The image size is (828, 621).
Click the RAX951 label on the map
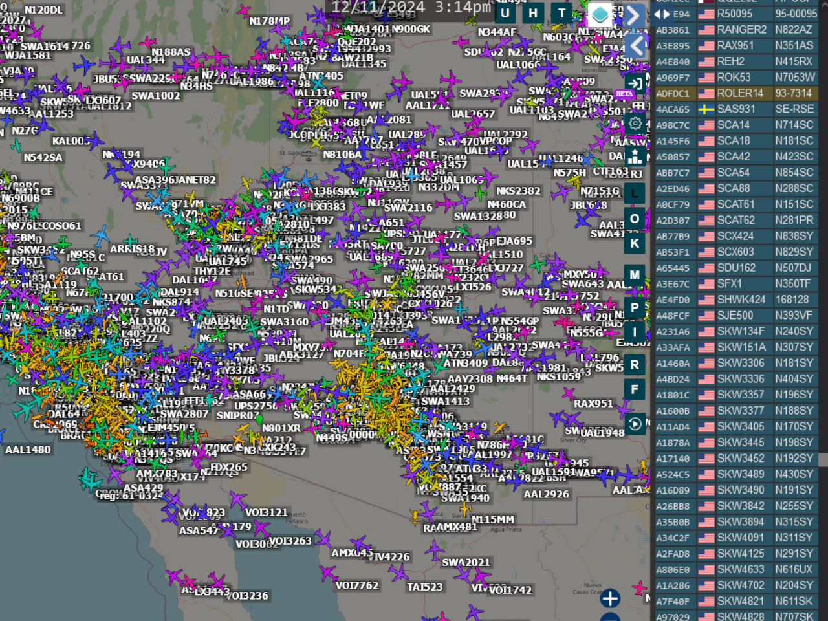[593, 404]
